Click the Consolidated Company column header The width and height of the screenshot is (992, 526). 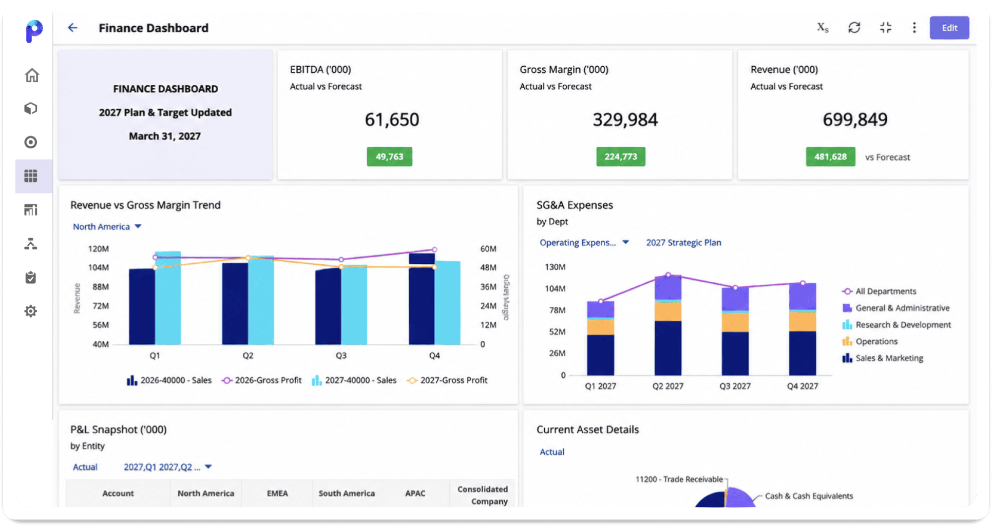pyautogui.click(x=483, y=495)
